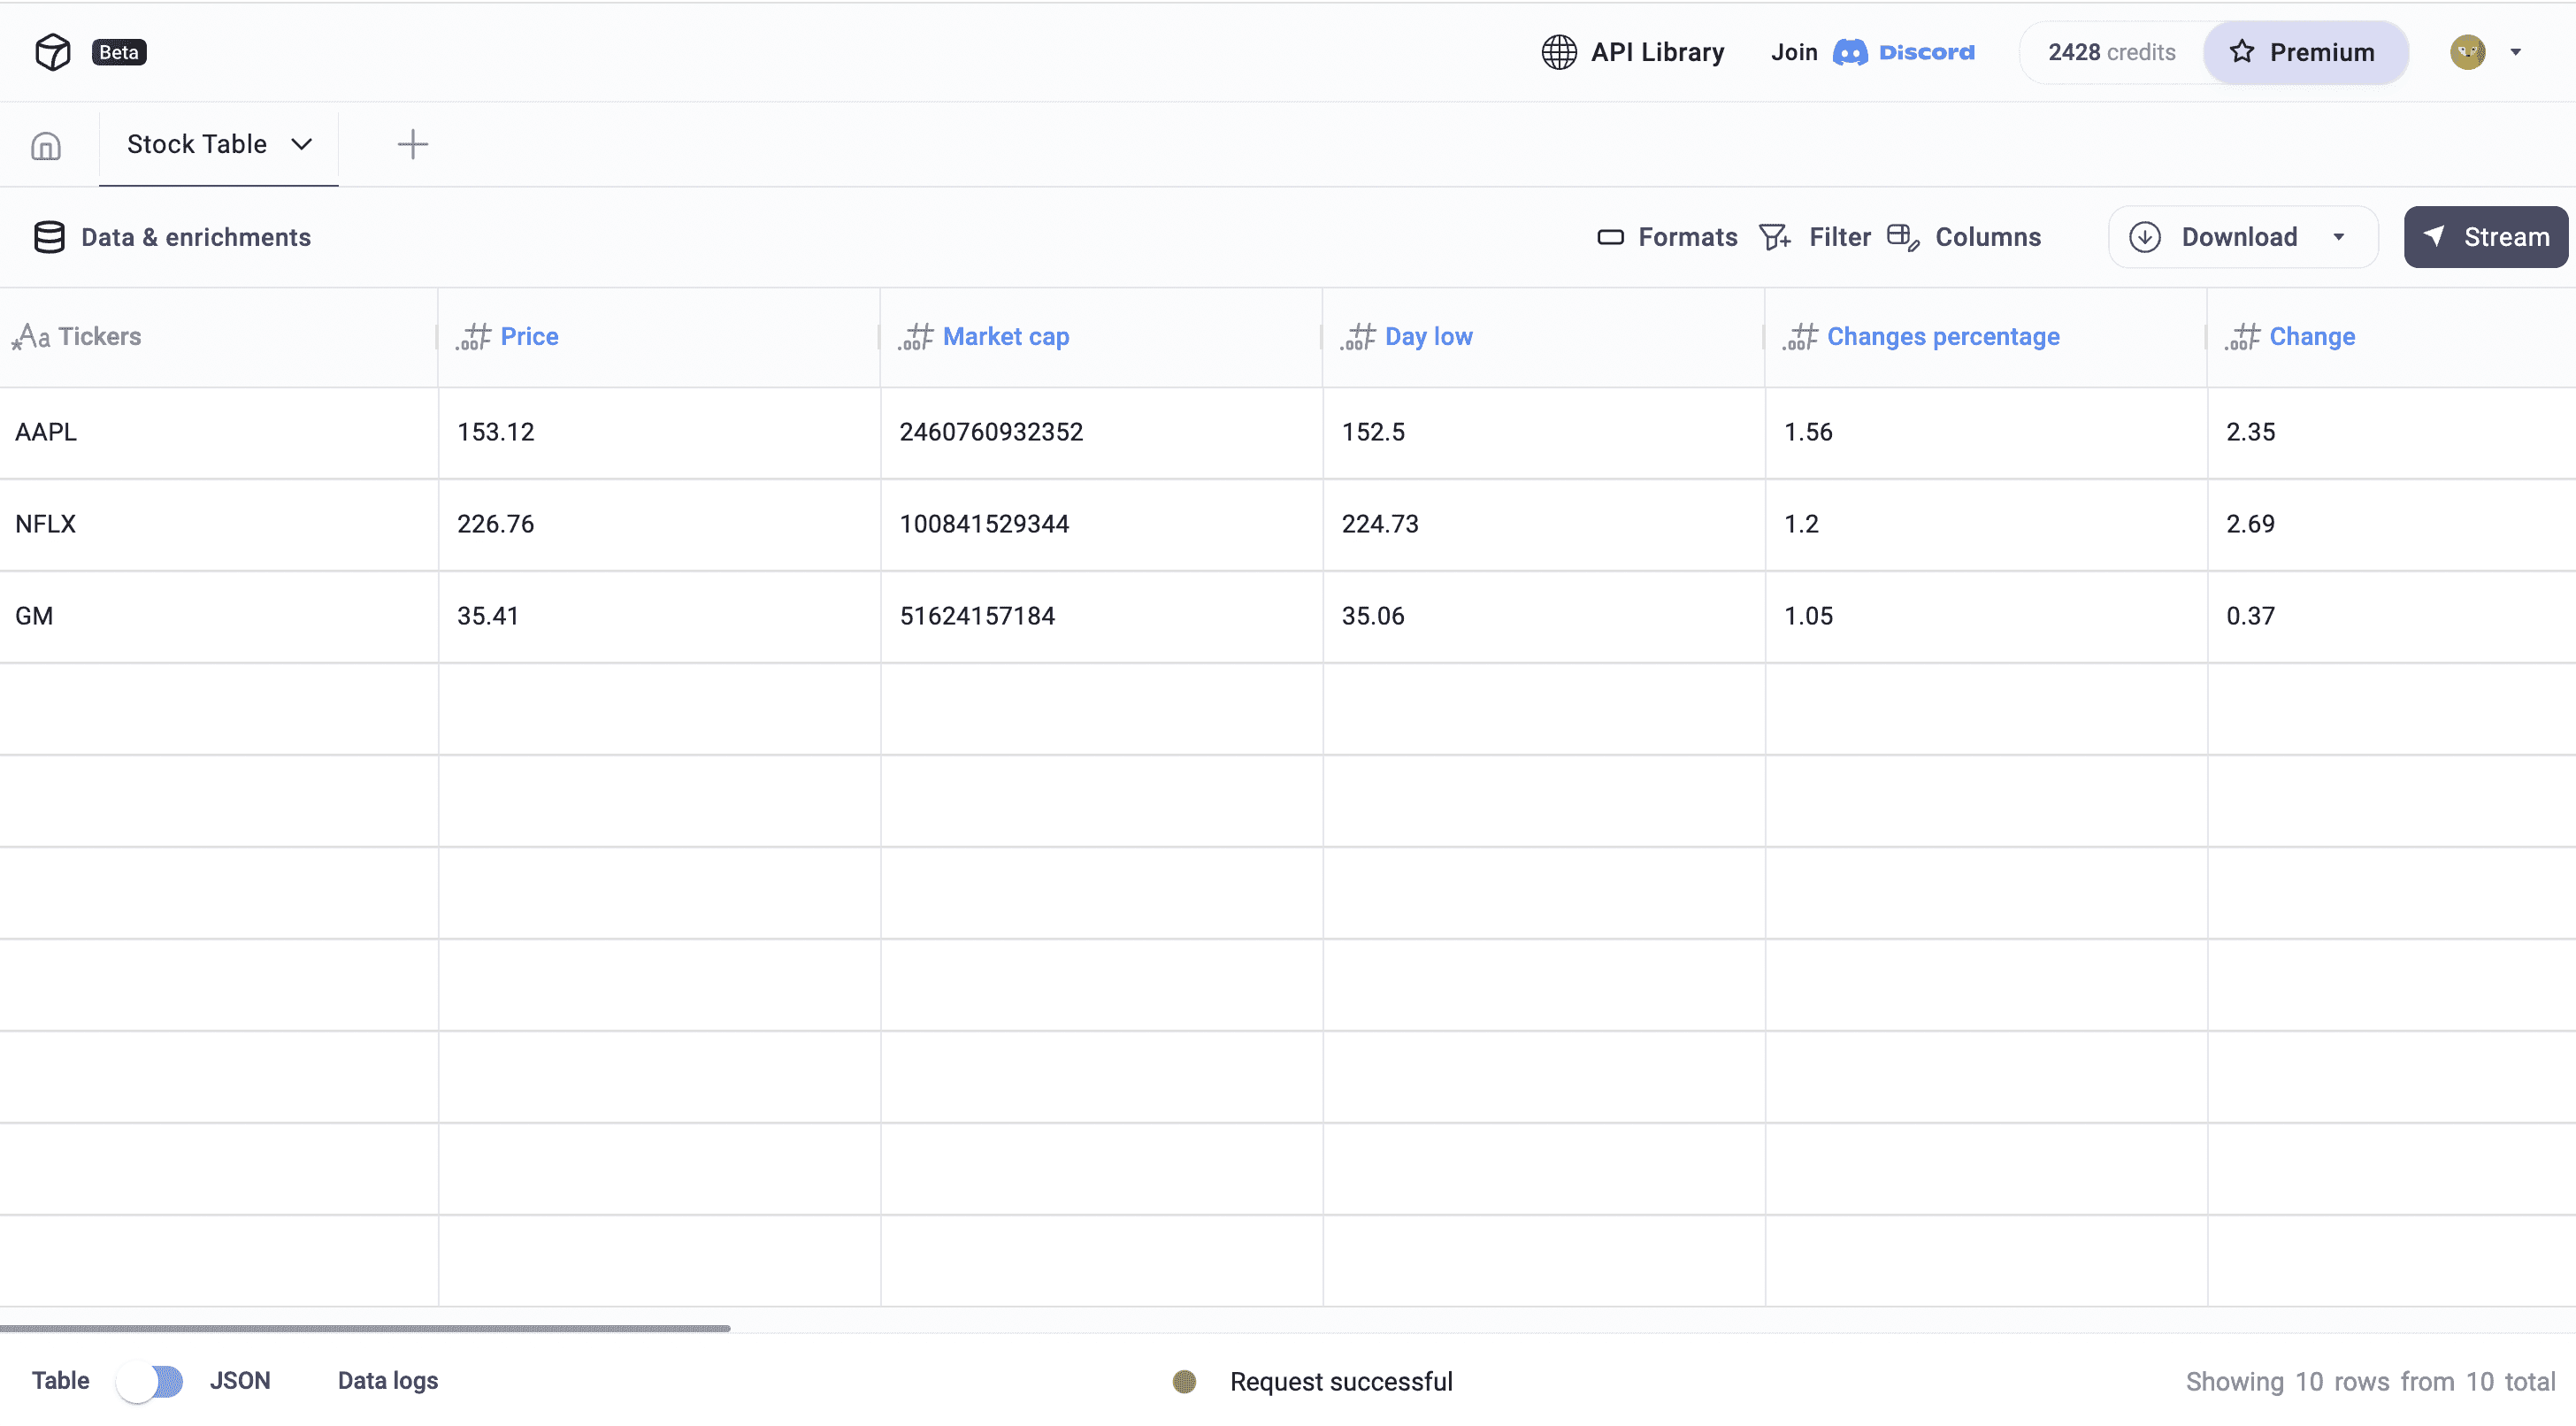
Task: Click the app logo
Action: click(52, 51)
